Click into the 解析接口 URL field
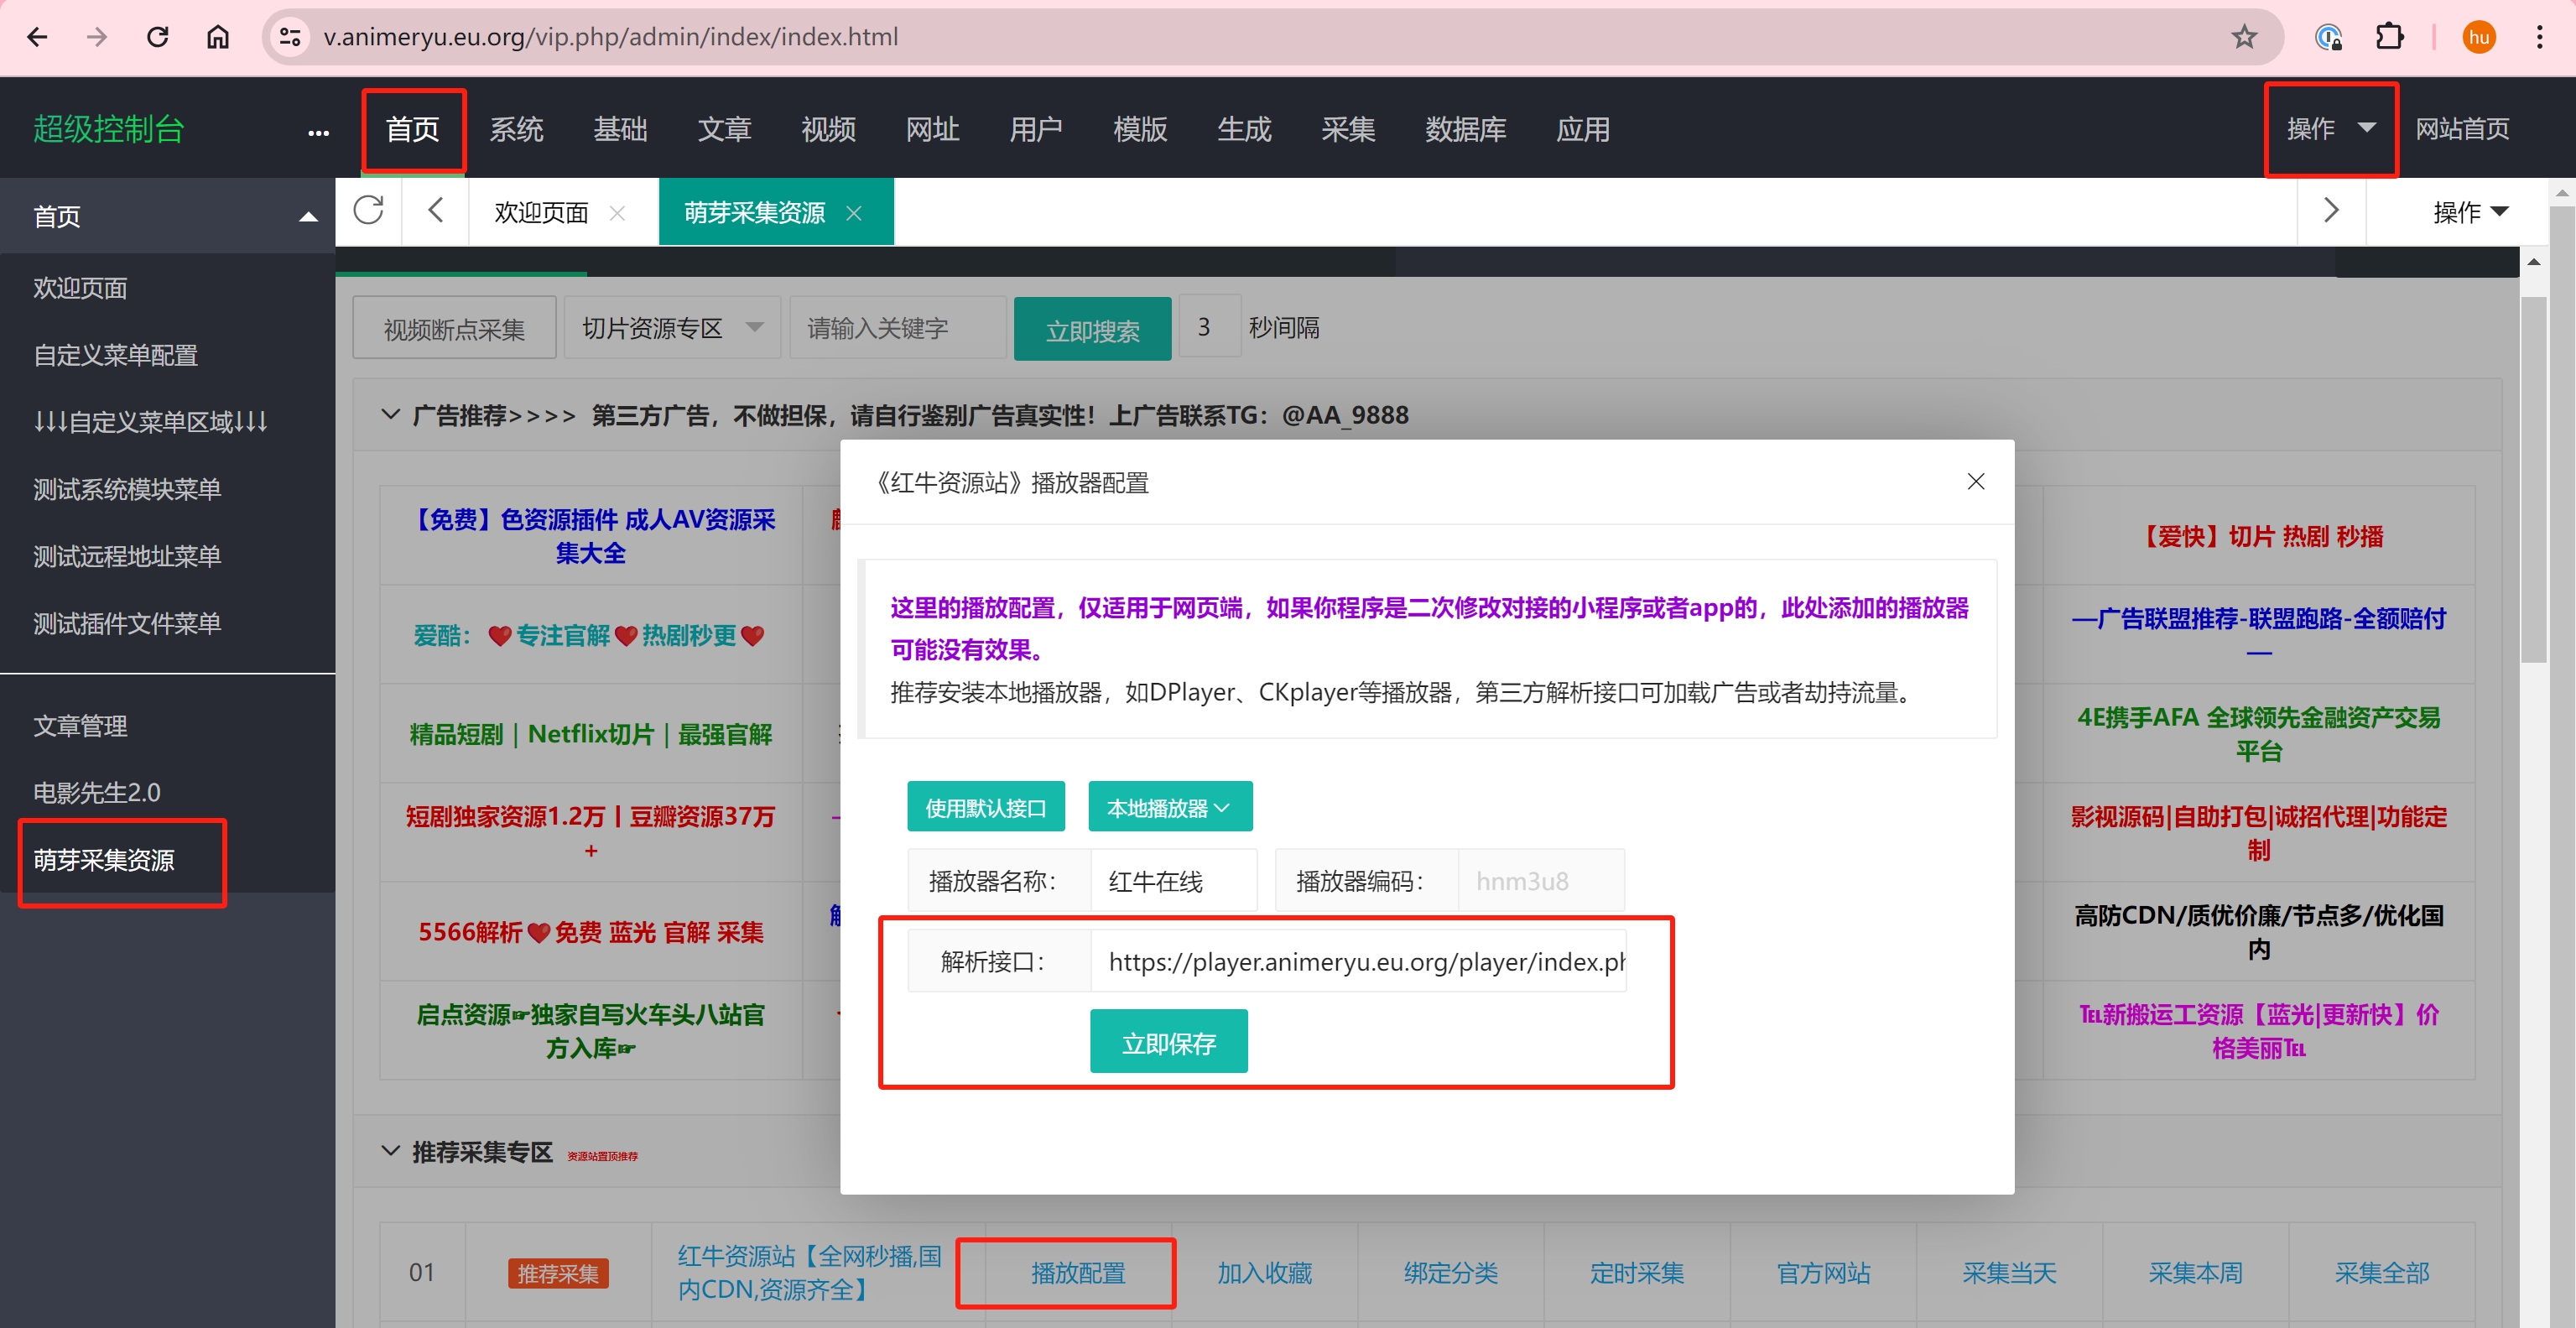 click(x=1357, y=961)
